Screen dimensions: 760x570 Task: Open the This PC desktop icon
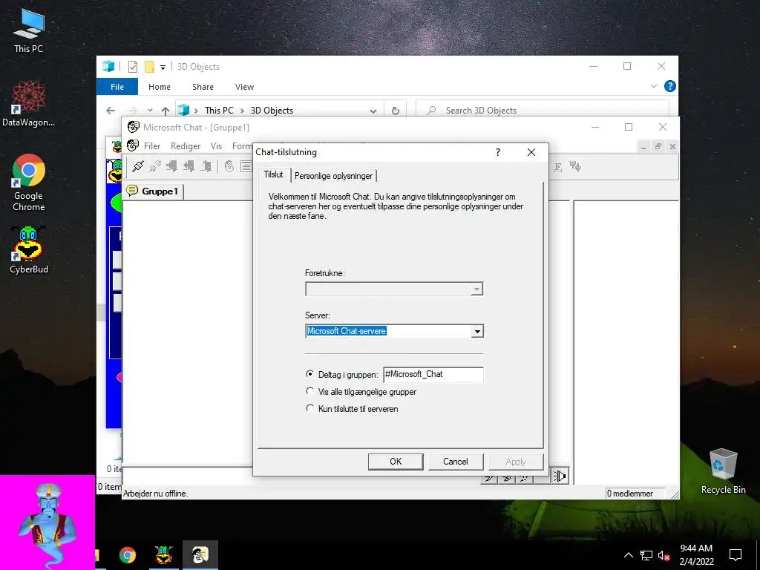tap(29, 30)
